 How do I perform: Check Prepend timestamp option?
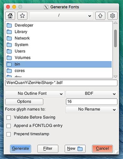click(x=9, y=134)
